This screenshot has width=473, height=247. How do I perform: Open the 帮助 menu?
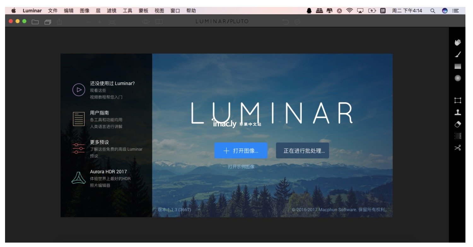tap(191, 11)
